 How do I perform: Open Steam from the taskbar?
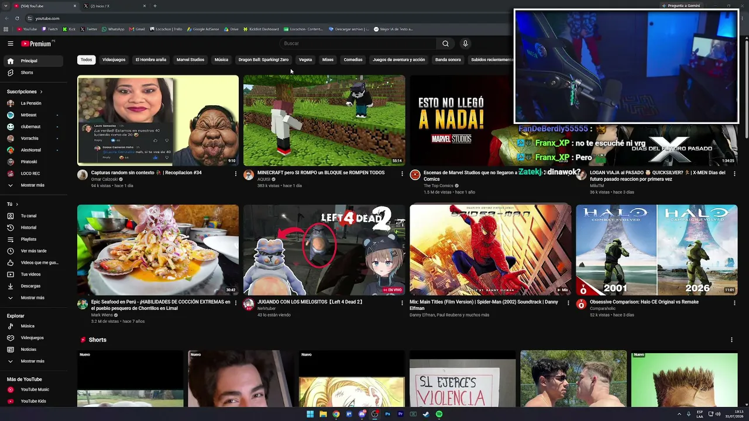tap(426, 414)
